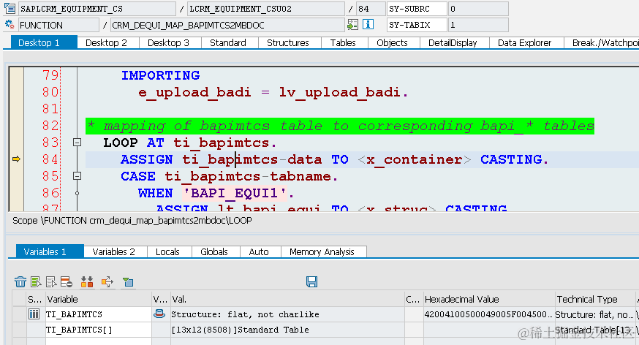Click ti_bapimtcs-tabname on line 85
639x345 pixels.
coord(247,176)
